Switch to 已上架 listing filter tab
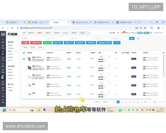This screenshot has height=133, width=166. coord(33,47)
